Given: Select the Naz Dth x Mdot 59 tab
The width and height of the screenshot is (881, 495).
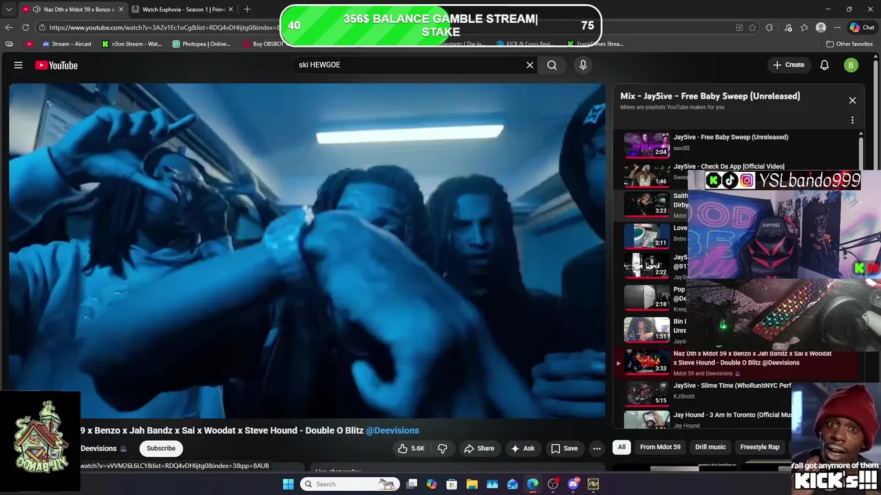Looking at the screenshot, I should [x=71, y=9].
